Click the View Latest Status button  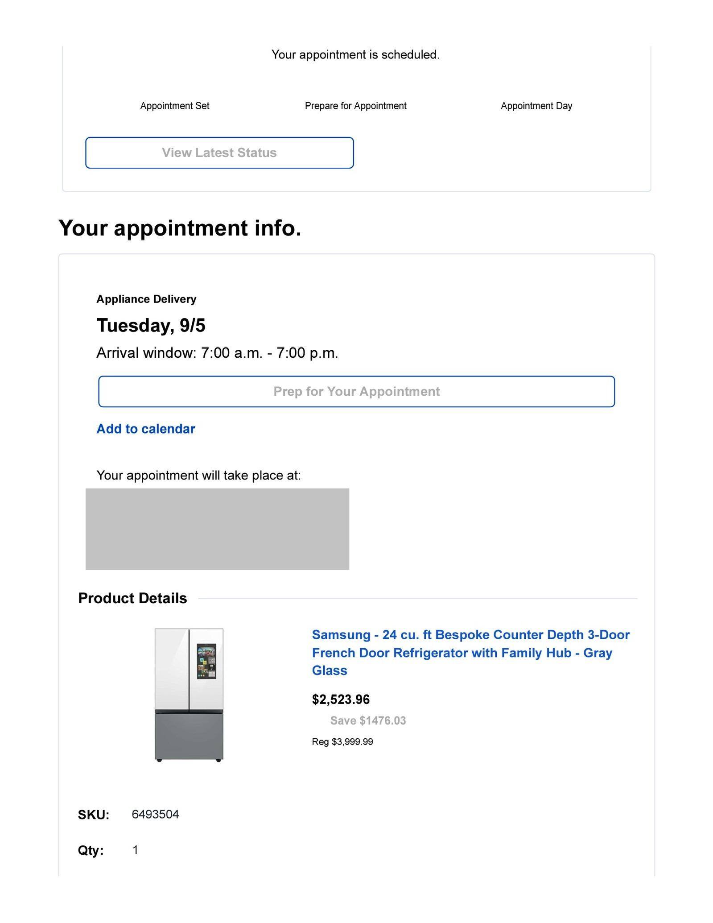pyautogui.click(x=219, y=153)
